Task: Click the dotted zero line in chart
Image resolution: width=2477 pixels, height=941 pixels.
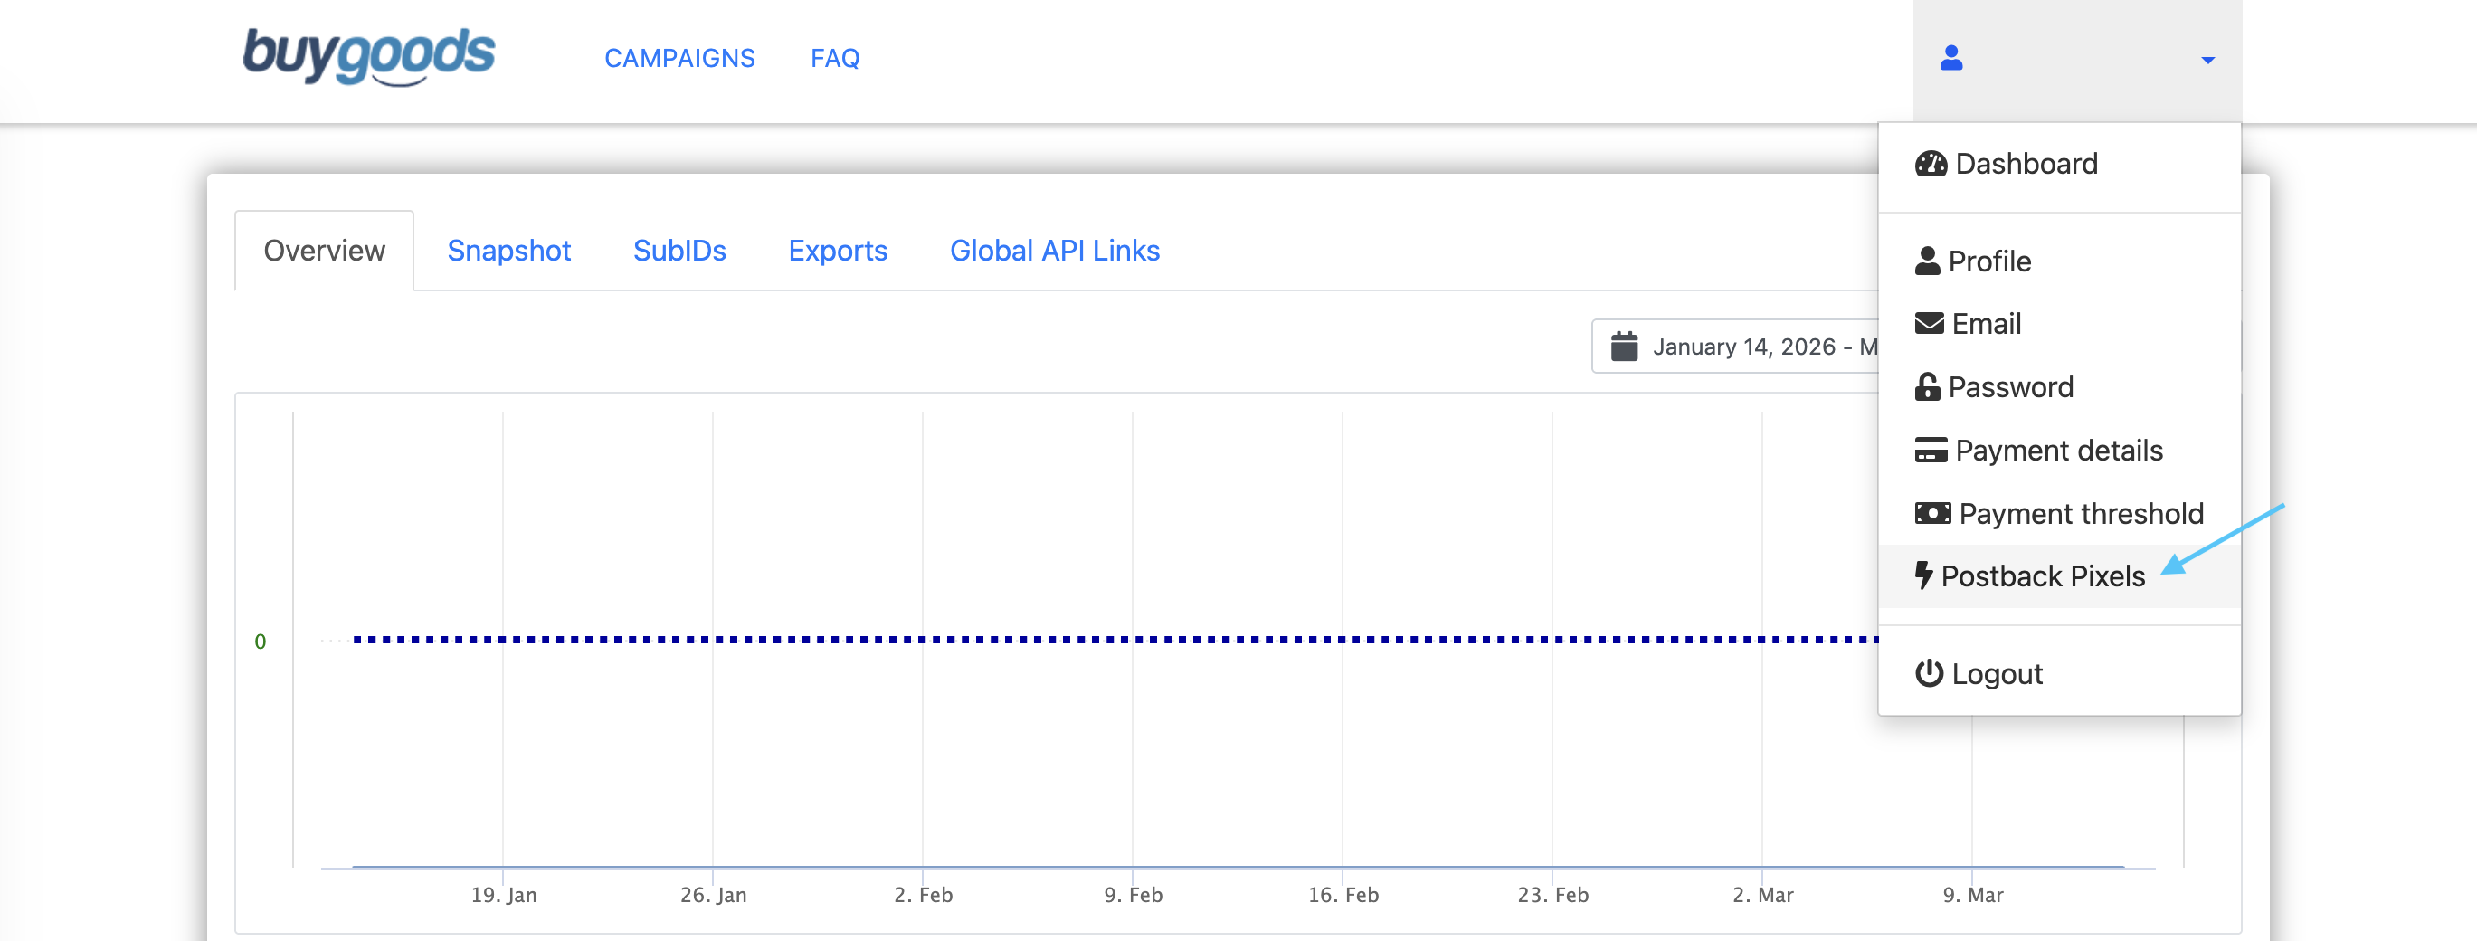Action: tap(1058, 639)
